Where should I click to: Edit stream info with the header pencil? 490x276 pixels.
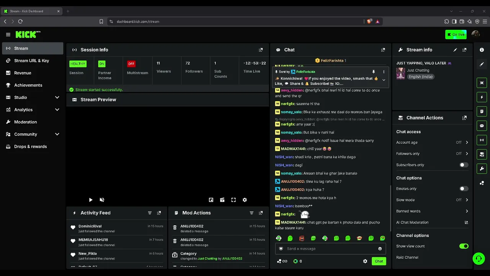[x=455, y=50]
